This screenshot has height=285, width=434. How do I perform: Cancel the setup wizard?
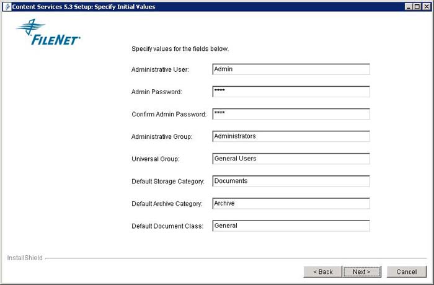click(x=407, y=272)
